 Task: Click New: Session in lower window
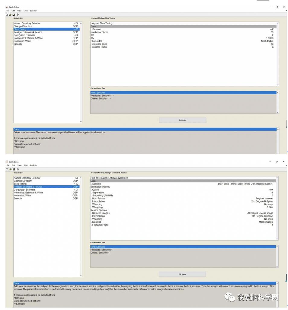point(183,247)
